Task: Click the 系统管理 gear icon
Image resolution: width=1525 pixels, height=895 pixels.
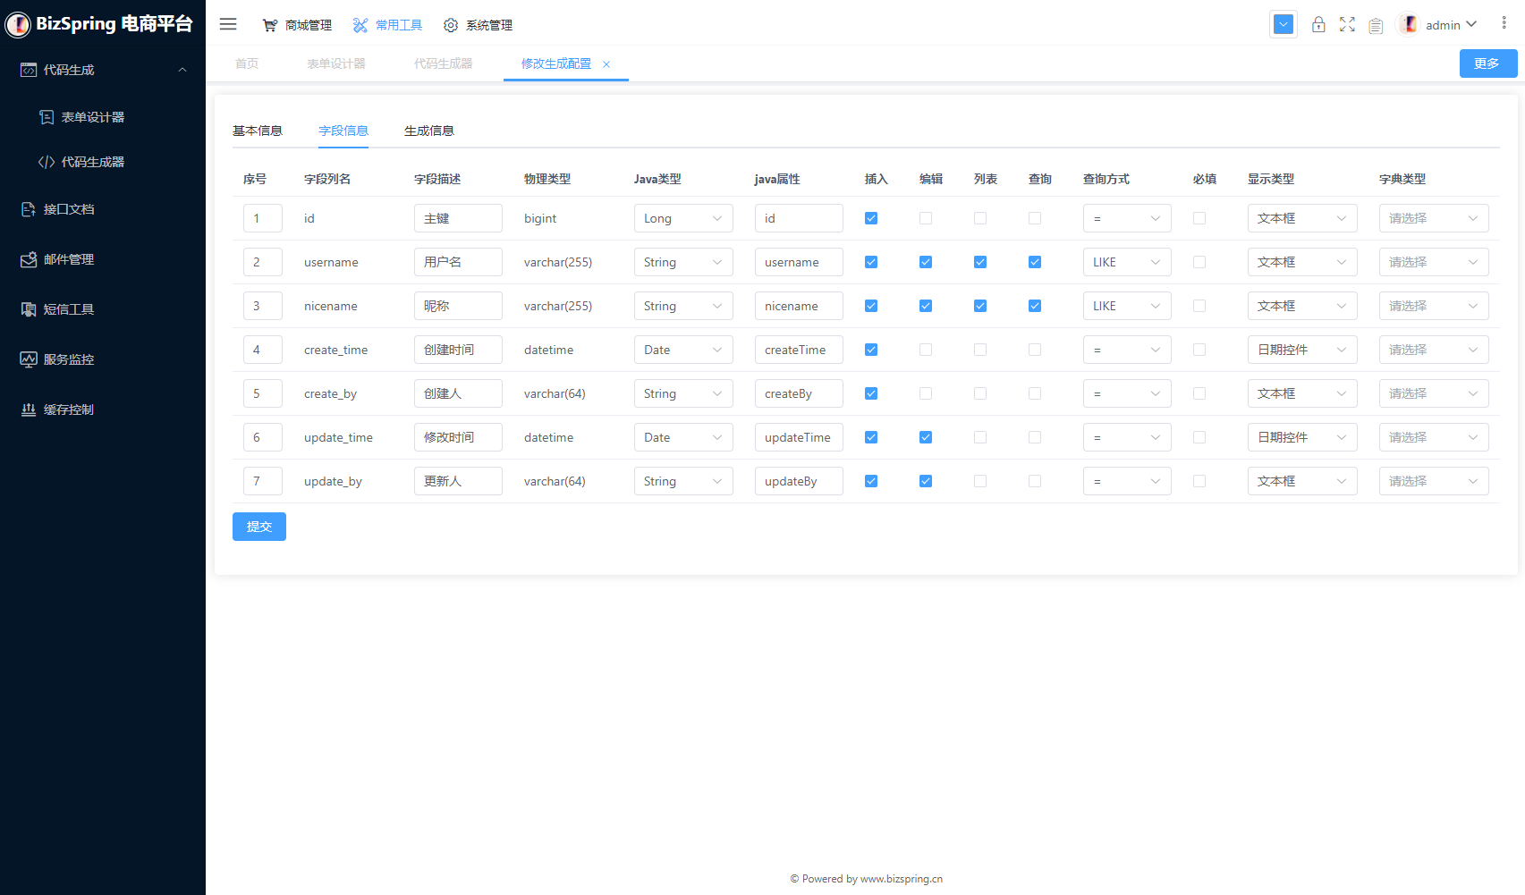Action: [451, 25]
